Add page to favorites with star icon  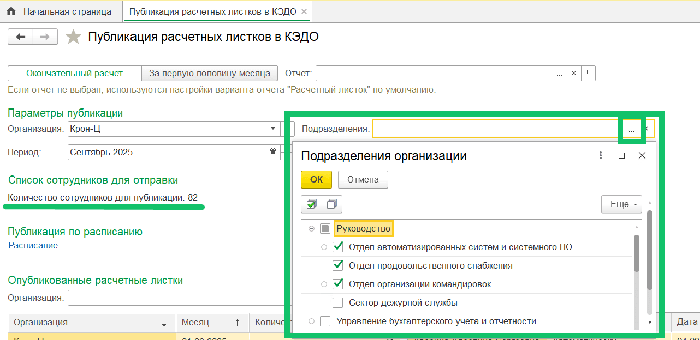pyautogui.click(x=73, y=37)
